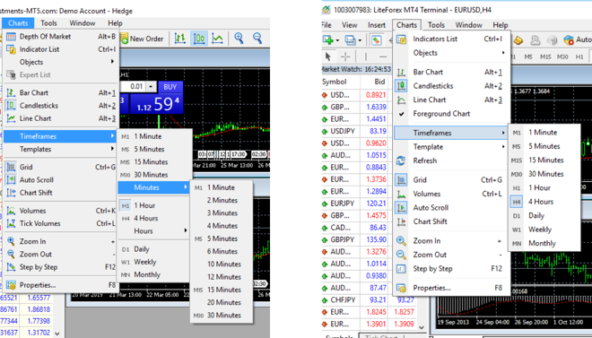Click candlestick toolbar icon in MT5
The image size is (592, 338).
(x=199, y=39)
